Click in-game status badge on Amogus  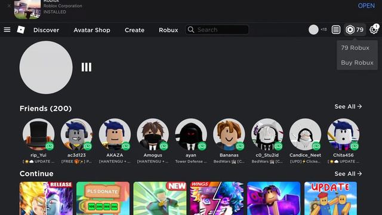[x=164, y=146]
